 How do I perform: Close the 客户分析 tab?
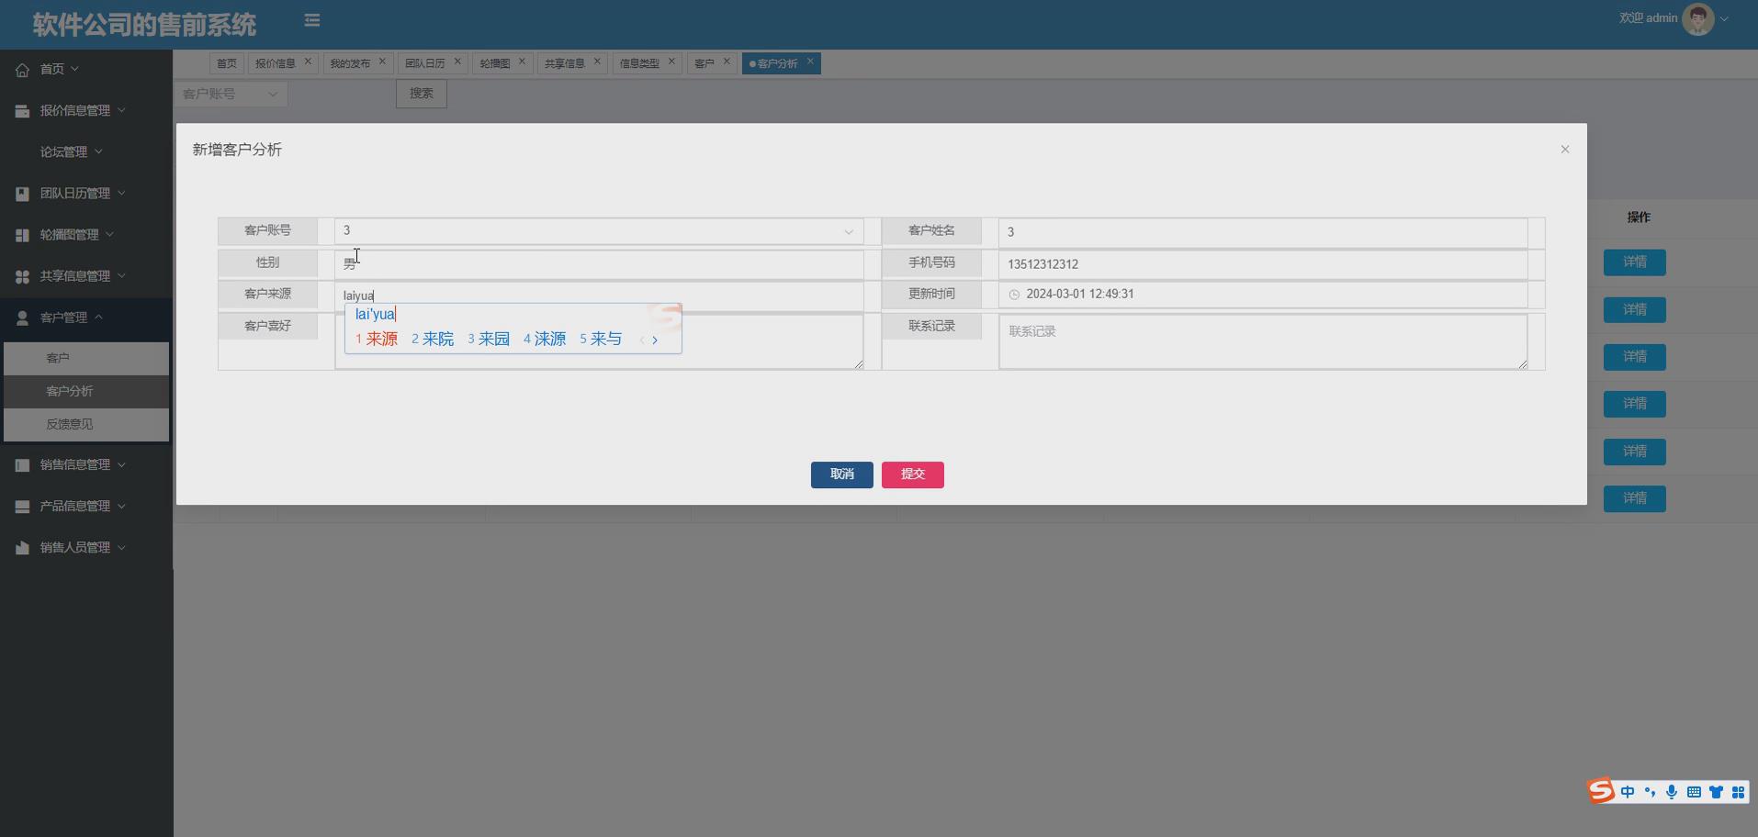[x=810, y=61]
